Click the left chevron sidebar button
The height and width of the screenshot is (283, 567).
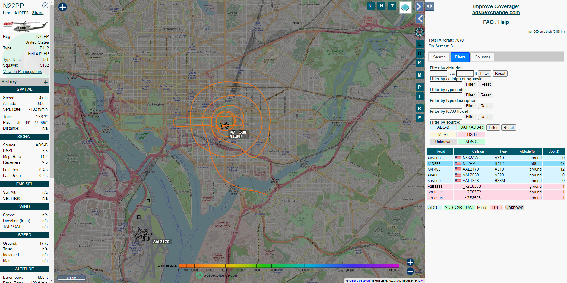pyautogui.click(x=420, y=19)
